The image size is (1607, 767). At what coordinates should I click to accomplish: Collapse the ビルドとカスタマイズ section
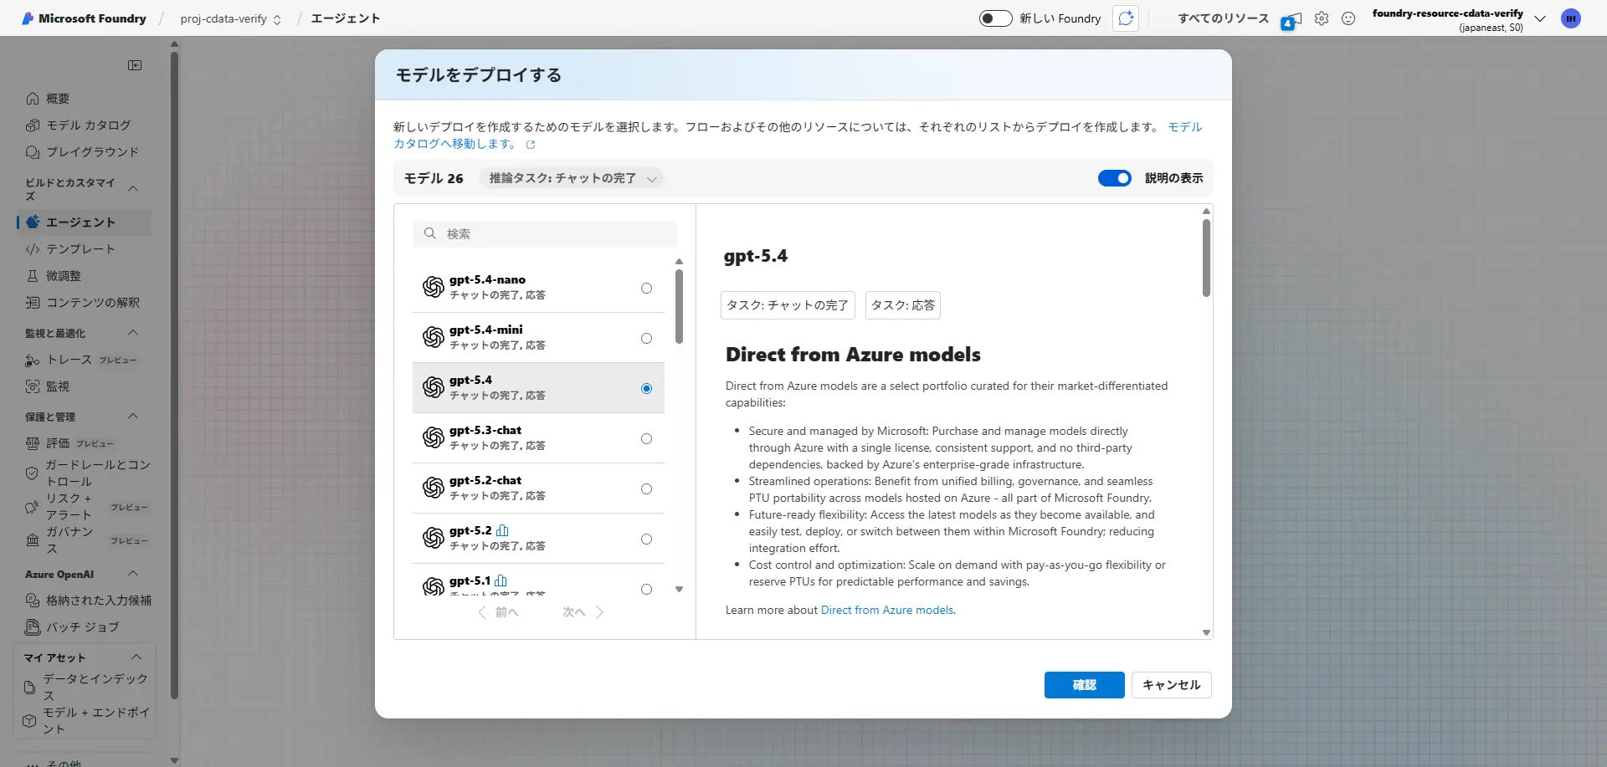pyautogui.click(x=133, y=189)
